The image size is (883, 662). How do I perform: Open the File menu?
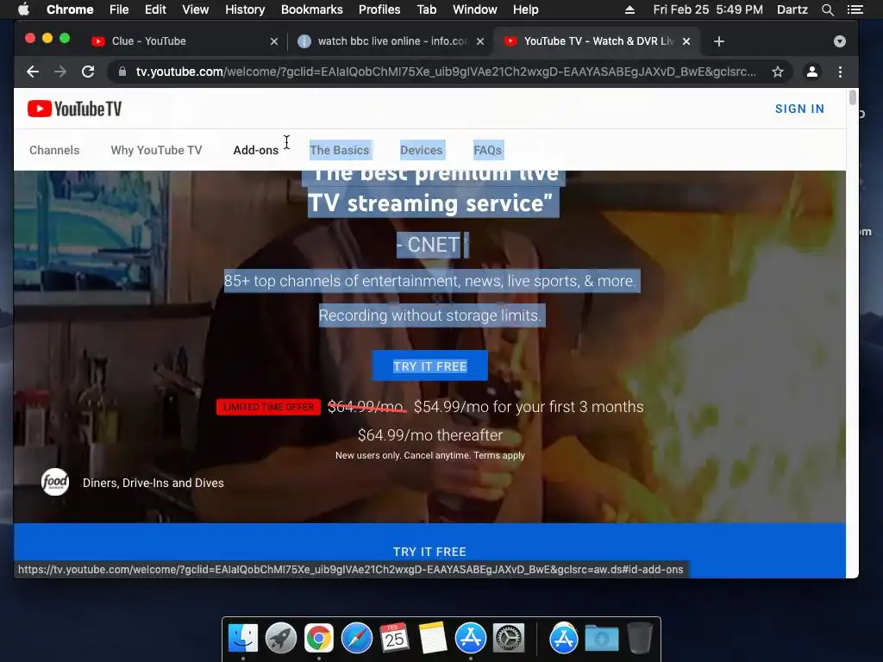tap(119, 9)
